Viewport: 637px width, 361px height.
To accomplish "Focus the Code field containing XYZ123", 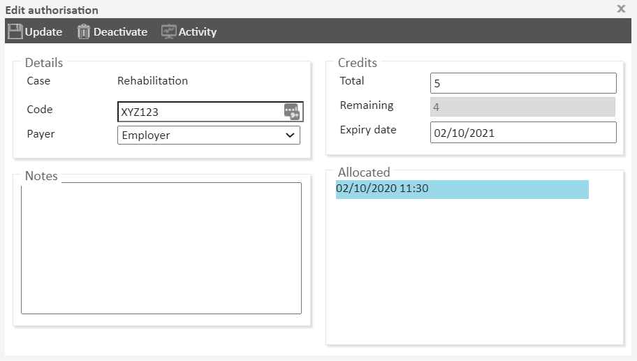I will (x=199, y=112).
